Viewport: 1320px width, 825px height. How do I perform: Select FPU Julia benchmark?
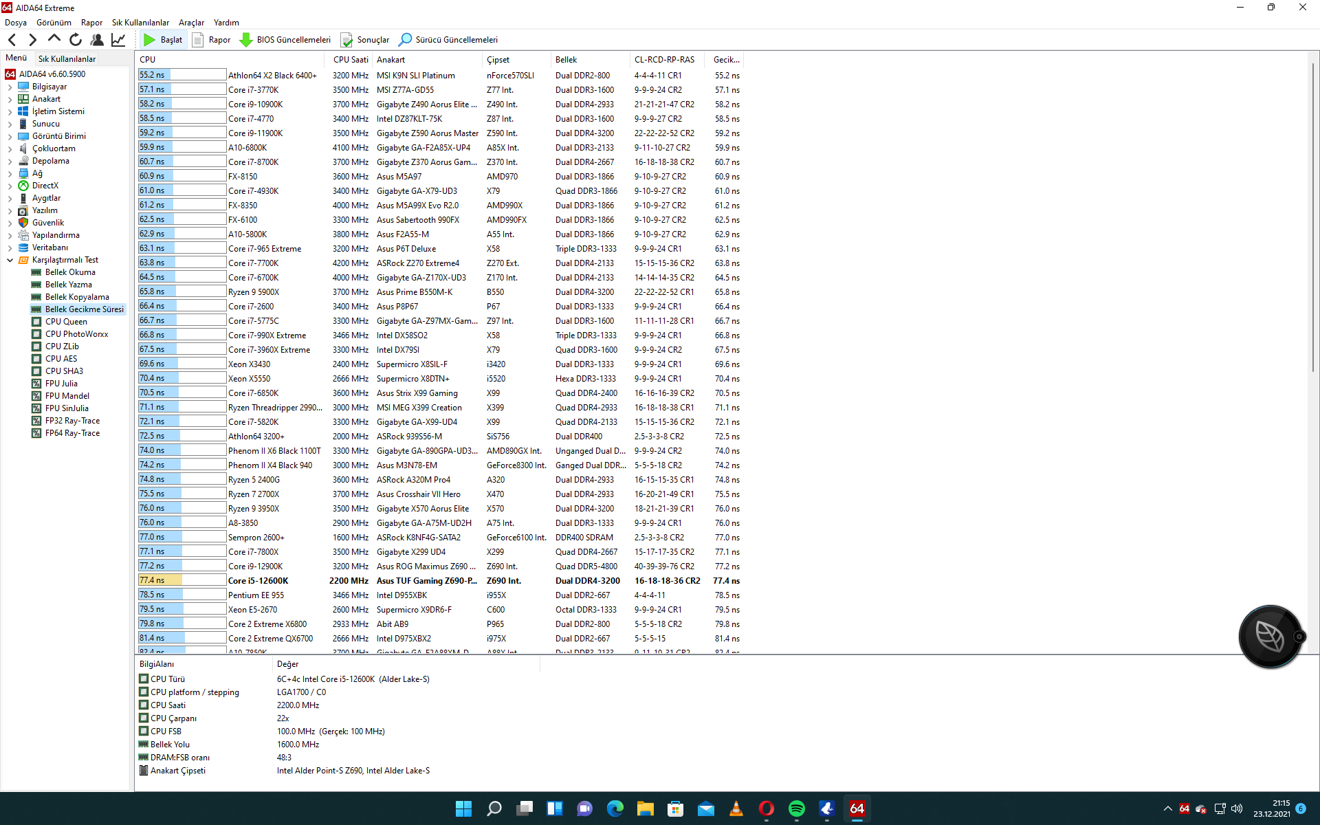pyautogui.click(x=61, y=384)
